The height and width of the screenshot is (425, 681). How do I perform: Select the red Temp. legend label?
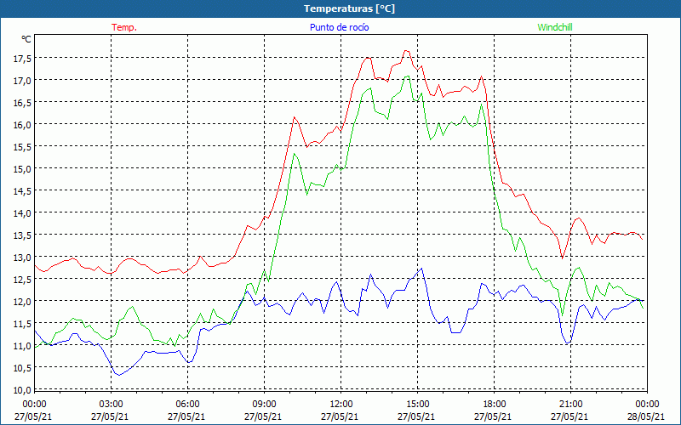click(124, 27)
